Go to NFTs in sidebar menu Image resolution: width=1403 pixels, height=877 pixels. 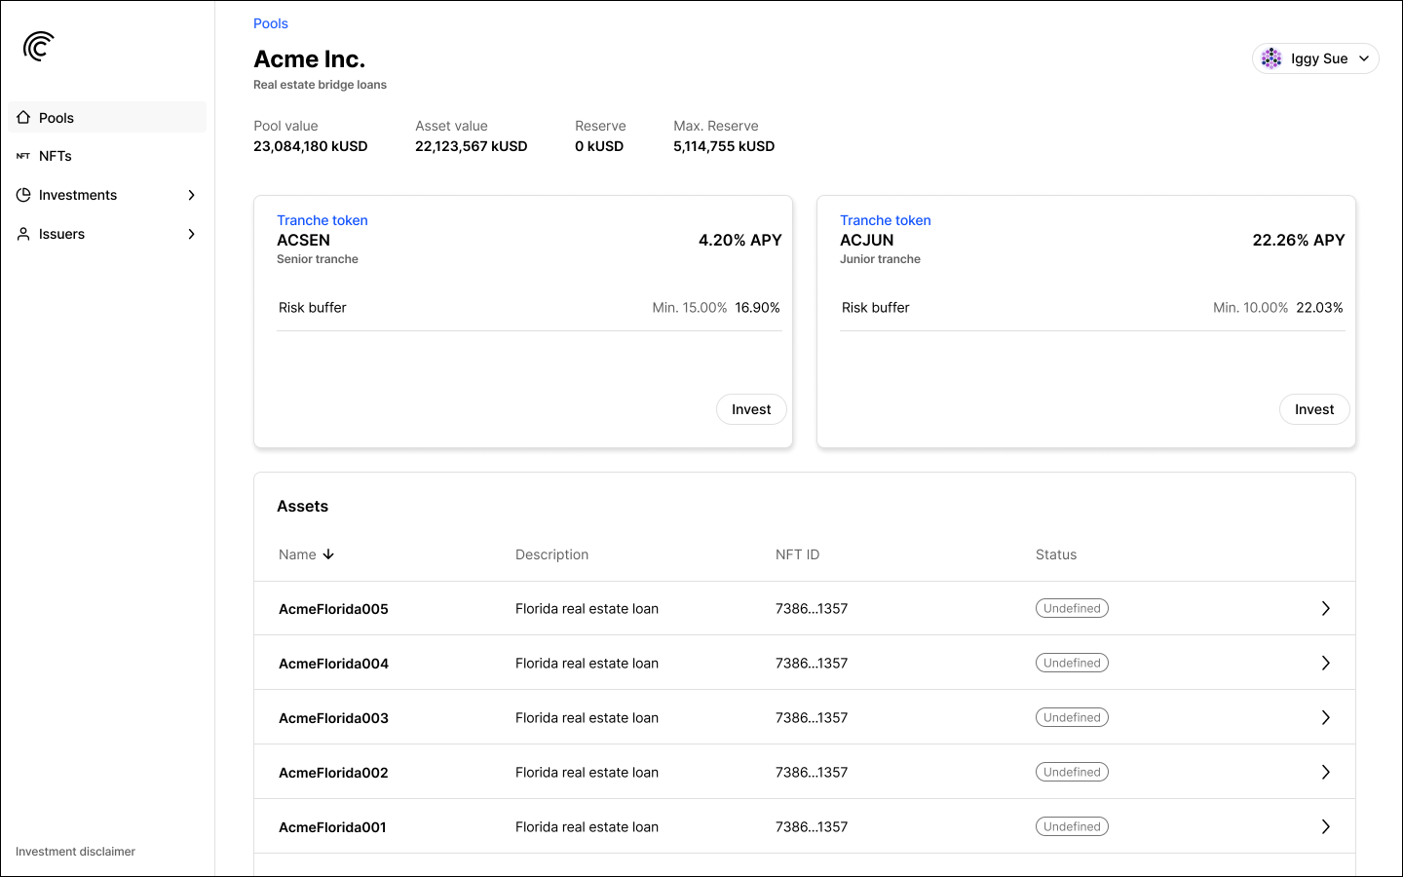56,156
